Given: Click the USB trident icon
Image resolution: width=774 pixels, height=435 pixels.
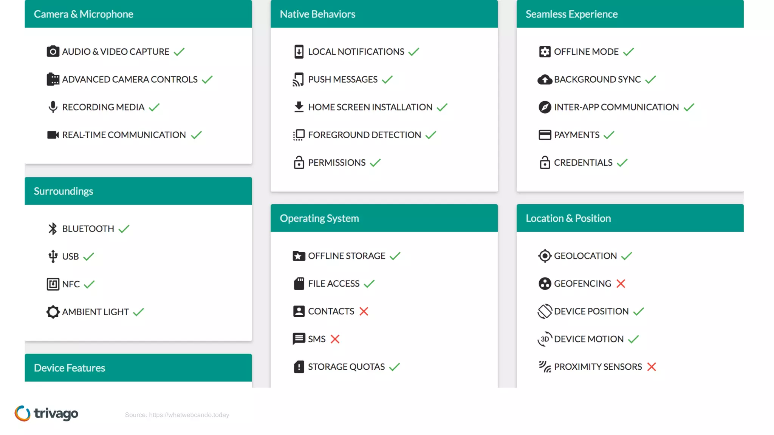Looking at the screenshot, I should coord(53,256).
